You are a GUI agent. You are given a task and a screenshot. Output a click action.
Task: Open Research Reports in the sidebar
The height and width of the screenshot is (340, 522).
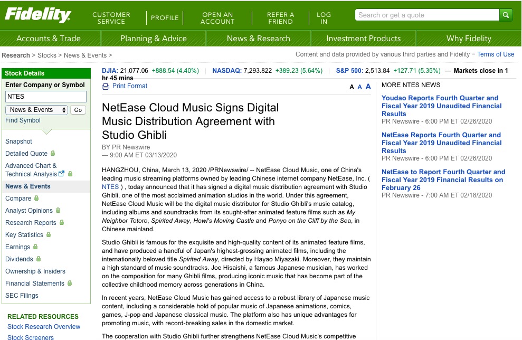coord(31,222)
